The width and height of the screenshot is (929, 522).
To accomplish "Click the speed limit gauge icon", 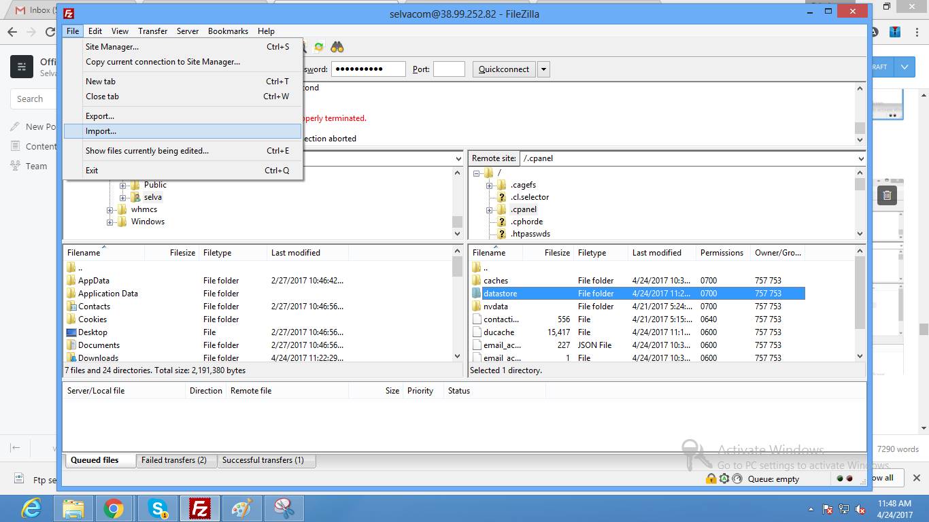I will pyautogui.click(x=737, y=478).
